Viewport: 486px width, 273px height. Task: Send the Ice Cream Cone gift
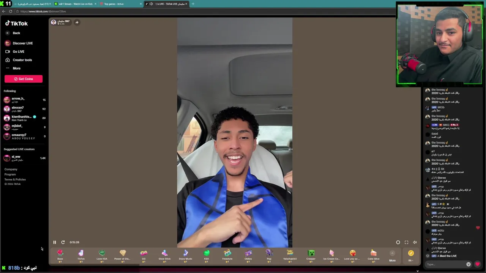pyautogui.click(x=331, y=256)
